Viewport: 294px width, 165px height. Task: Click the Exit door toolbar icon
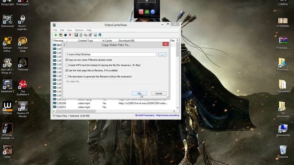pos(100,35)
